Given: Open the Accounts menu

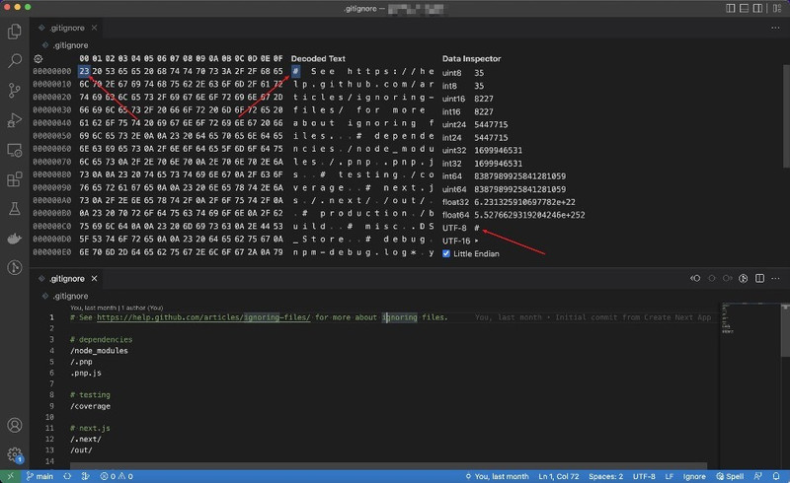Looking at the screenshot, I should click(x=15, y=425).
